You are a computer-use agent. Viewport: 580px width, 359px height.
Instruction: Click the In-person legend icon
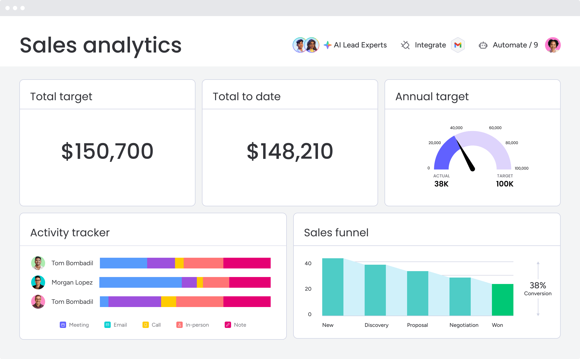tap(179, 325)
